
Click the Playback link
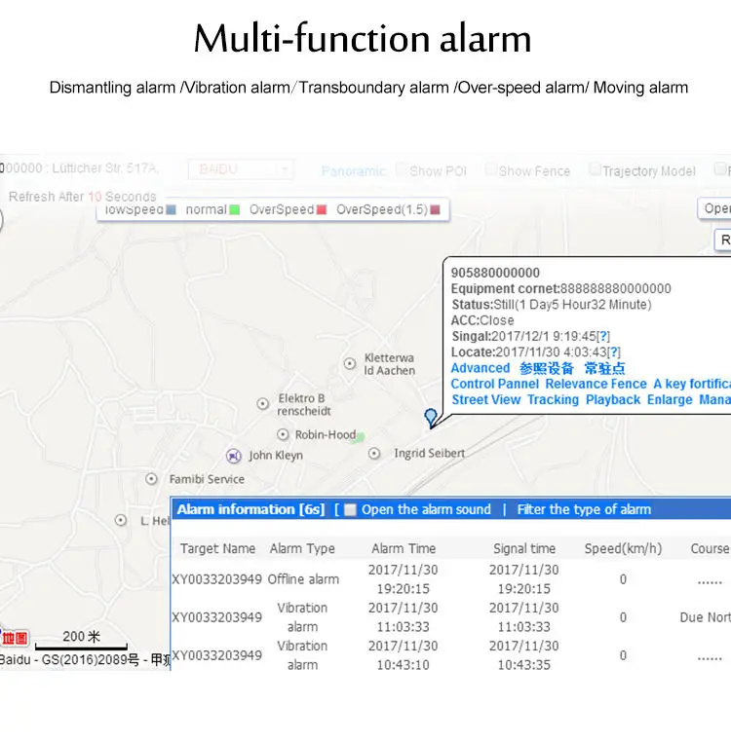613,400
